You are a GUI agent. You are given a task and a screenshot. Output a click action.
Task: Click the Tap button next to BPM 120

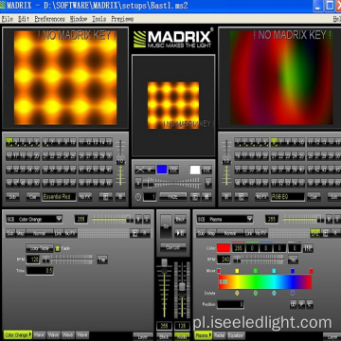[x=102, y=260]
